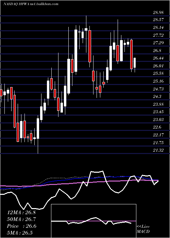
Task: Click the 24.3 price axis label
Action: click(157, 96)
